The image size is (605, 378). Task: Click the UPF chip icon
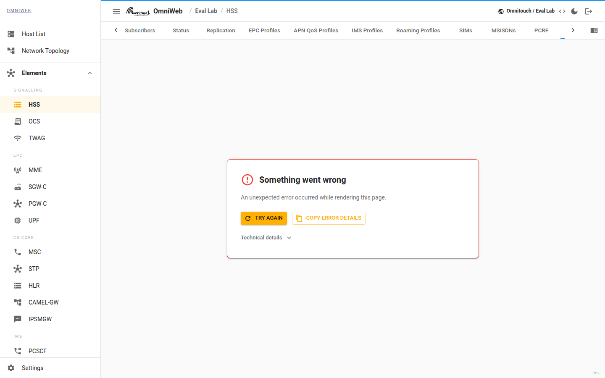click(18, 220)
